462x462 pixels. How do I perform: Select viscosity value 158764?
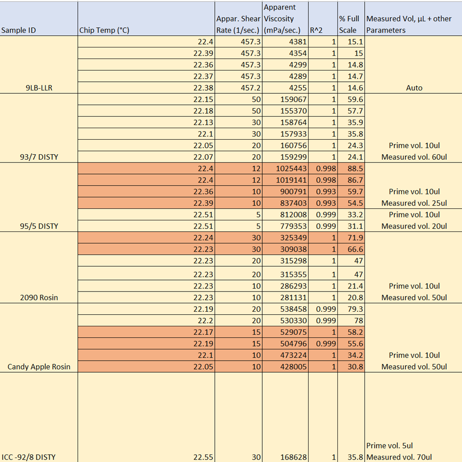(285, 122)
